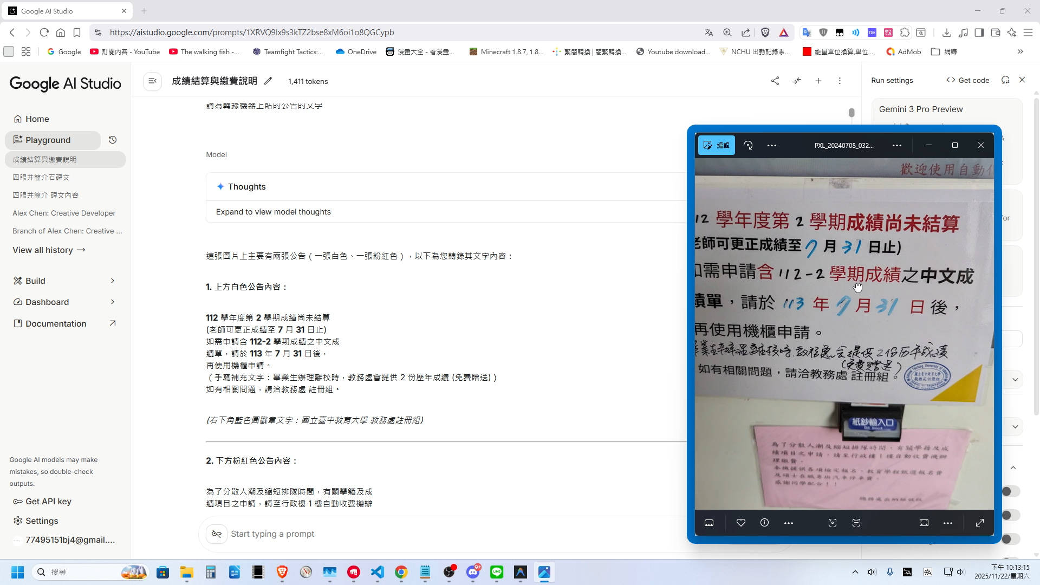Open the Playground history clock icon
This screenshot has height=585, width=1040.
(x=113, y=140)
